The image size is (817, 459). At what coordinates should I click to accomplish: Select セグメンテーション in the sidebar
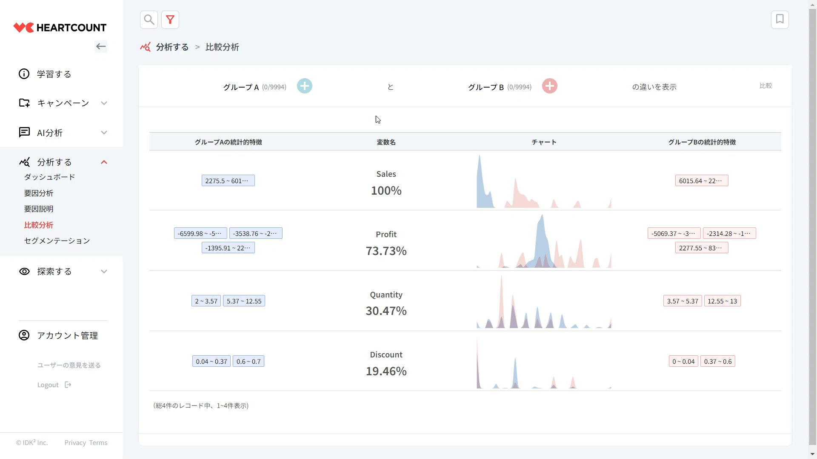tap(57, 241)
